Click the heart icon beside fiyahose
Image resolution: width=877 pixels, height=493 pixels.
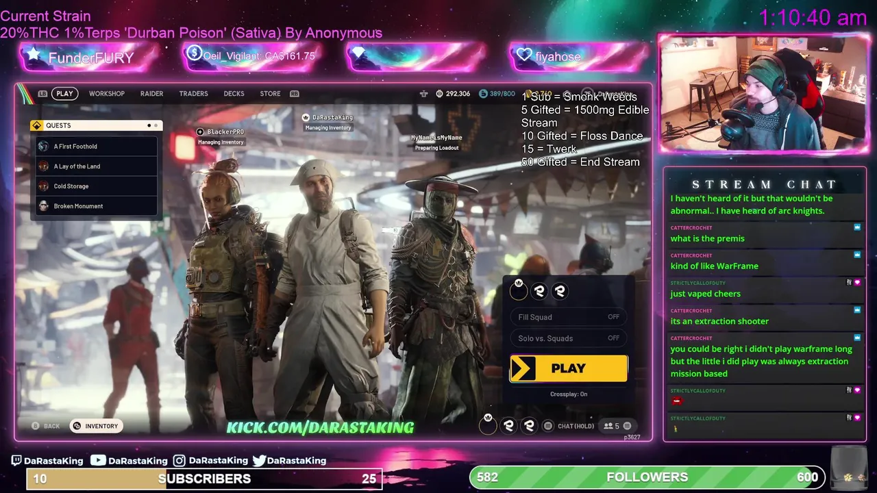[x=524, y=55]
